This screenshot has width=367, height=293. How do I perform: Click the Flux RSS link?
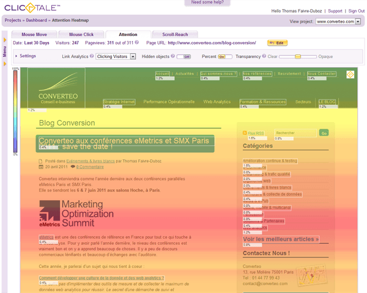click(x=256, y=133)
